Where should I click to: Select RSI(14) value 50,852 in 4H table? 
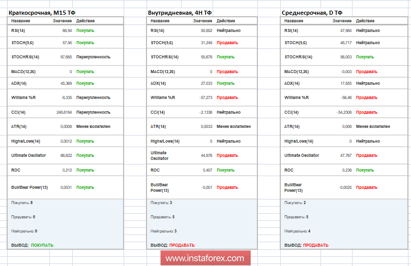(207, 30)
